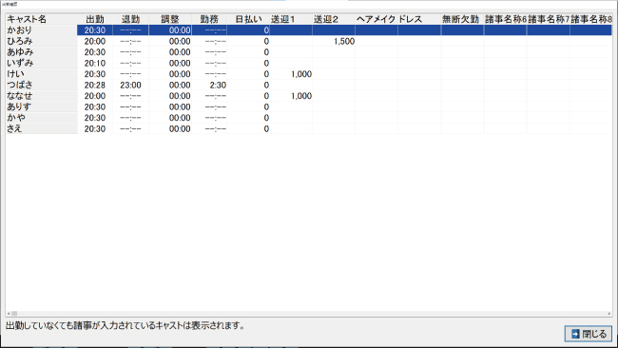Sort by the 出勤 column header

(x=95, y=19)
